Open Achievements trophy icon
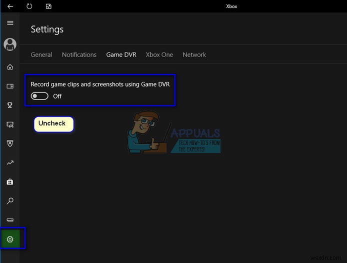The width and height of the screenshot is (347, 263). 10,105
